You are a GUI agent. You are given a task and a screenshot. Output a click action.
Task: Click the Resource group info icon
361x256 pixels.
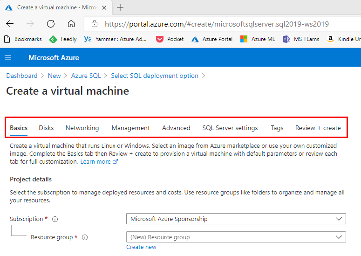point(85,237)
